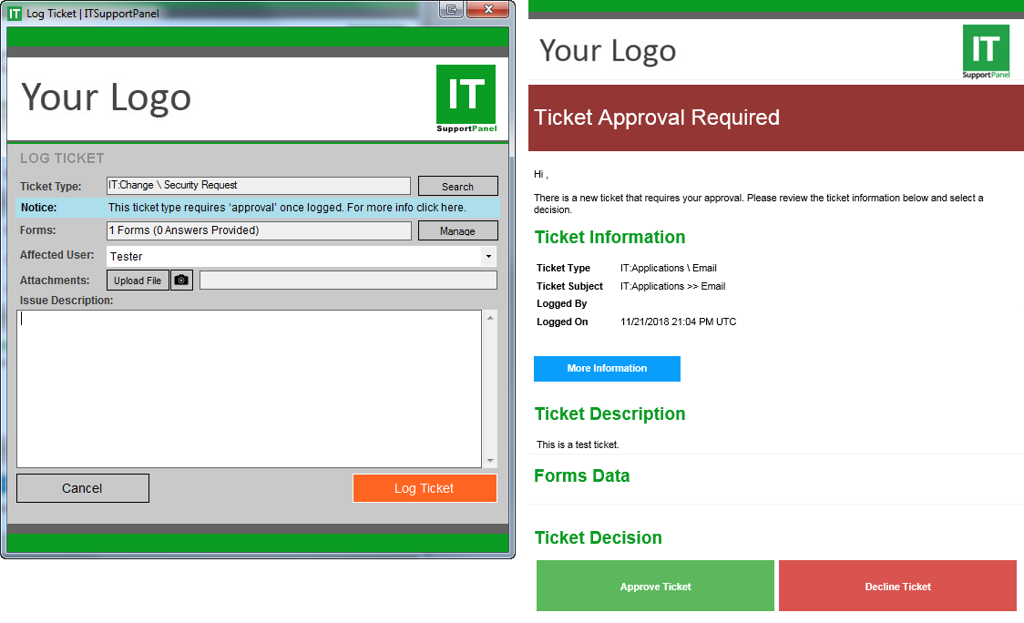Screen dimensions: 1024x623
Task: Approve the ticket with the green button
Action: (655, 586)
